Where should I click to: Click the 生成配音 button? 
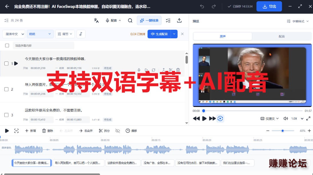[159, 34]
